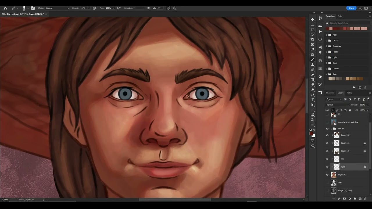The height and width of the screenshot is (209, 372).
Task: Select the Eyedropper tool
Action: [313, 50]
